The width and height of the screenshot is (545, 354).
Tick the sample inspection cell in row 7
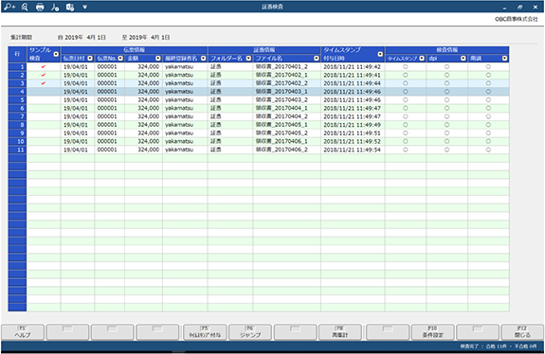click(x=44, y=116)
